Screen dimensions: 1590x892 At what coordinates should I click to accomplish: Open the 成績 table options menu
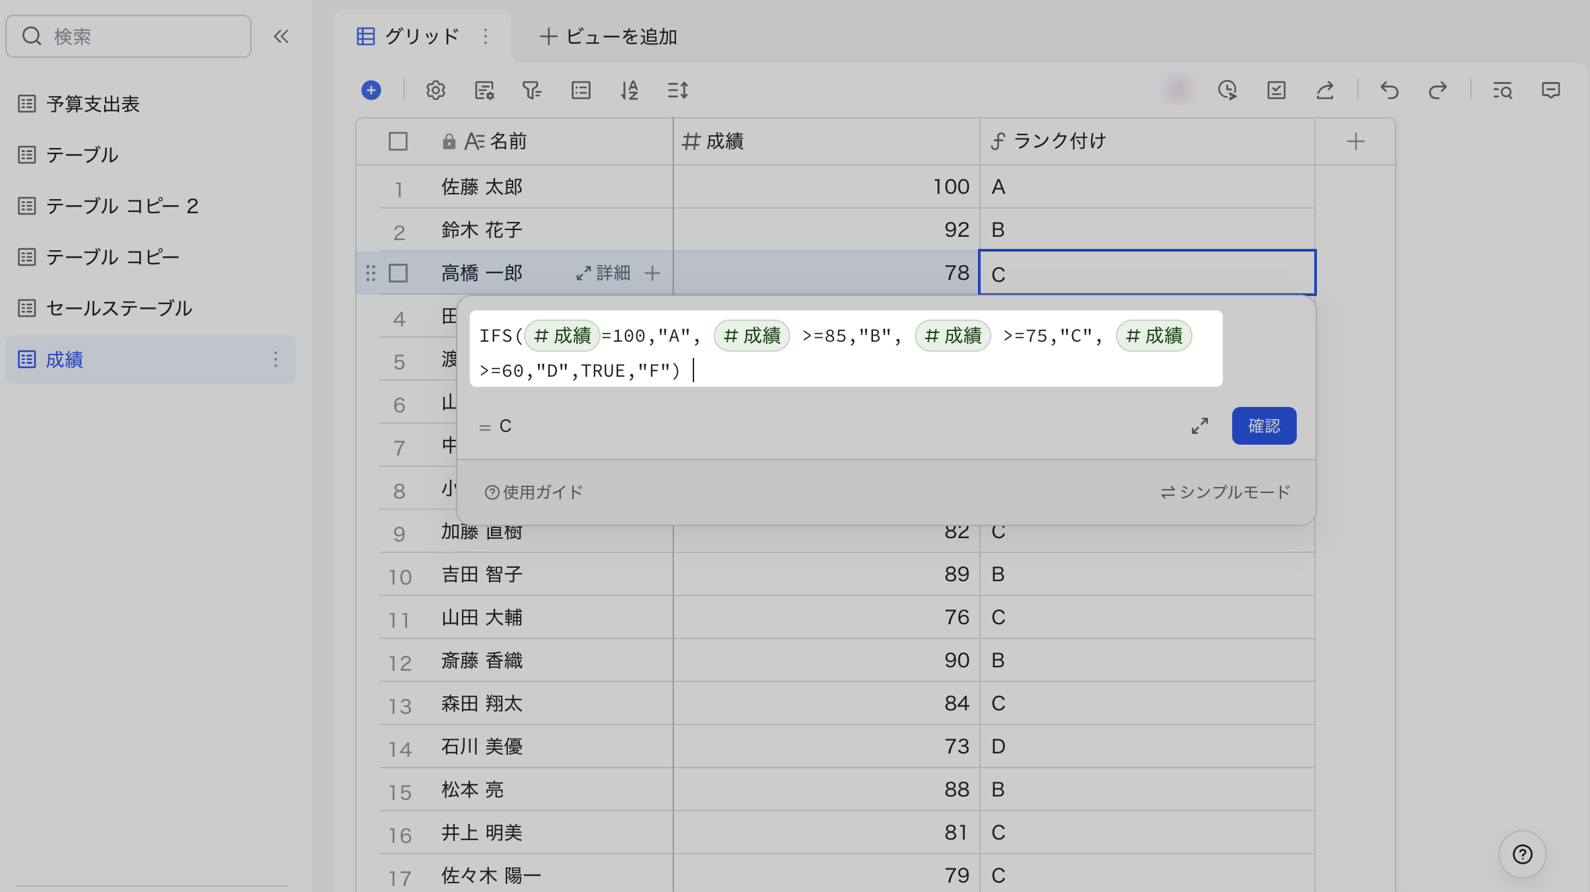click(276, 359)
